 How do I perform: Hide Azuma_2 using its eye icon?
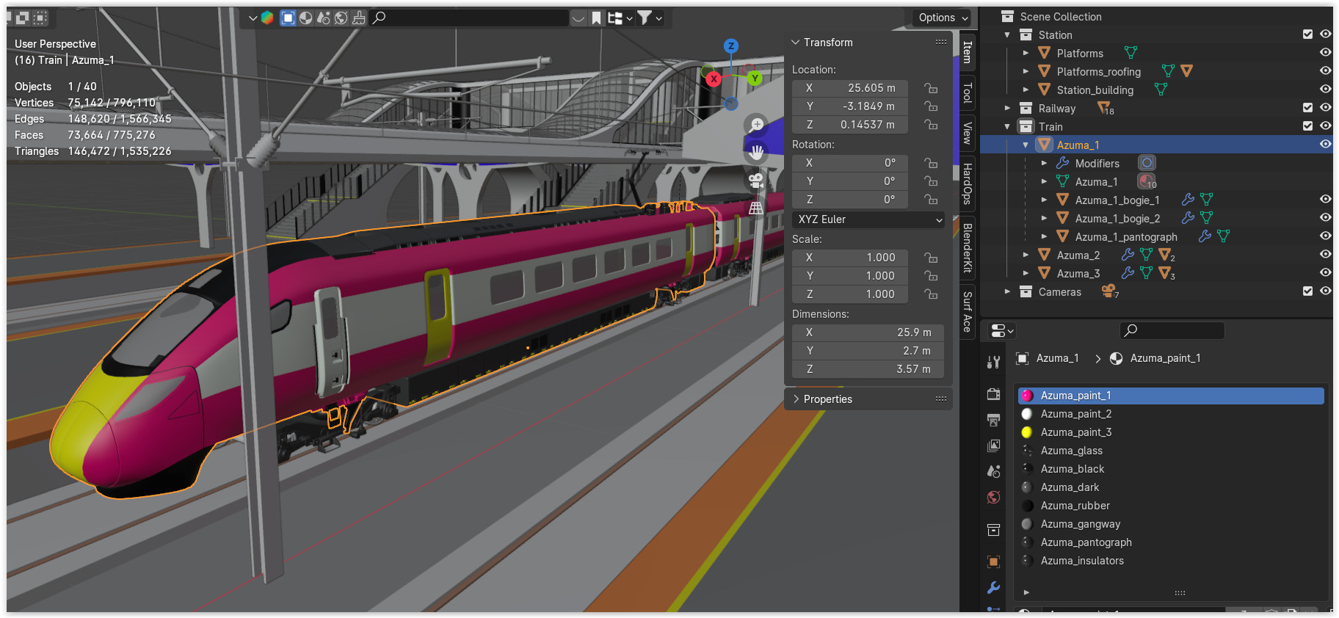(1325, 255)
